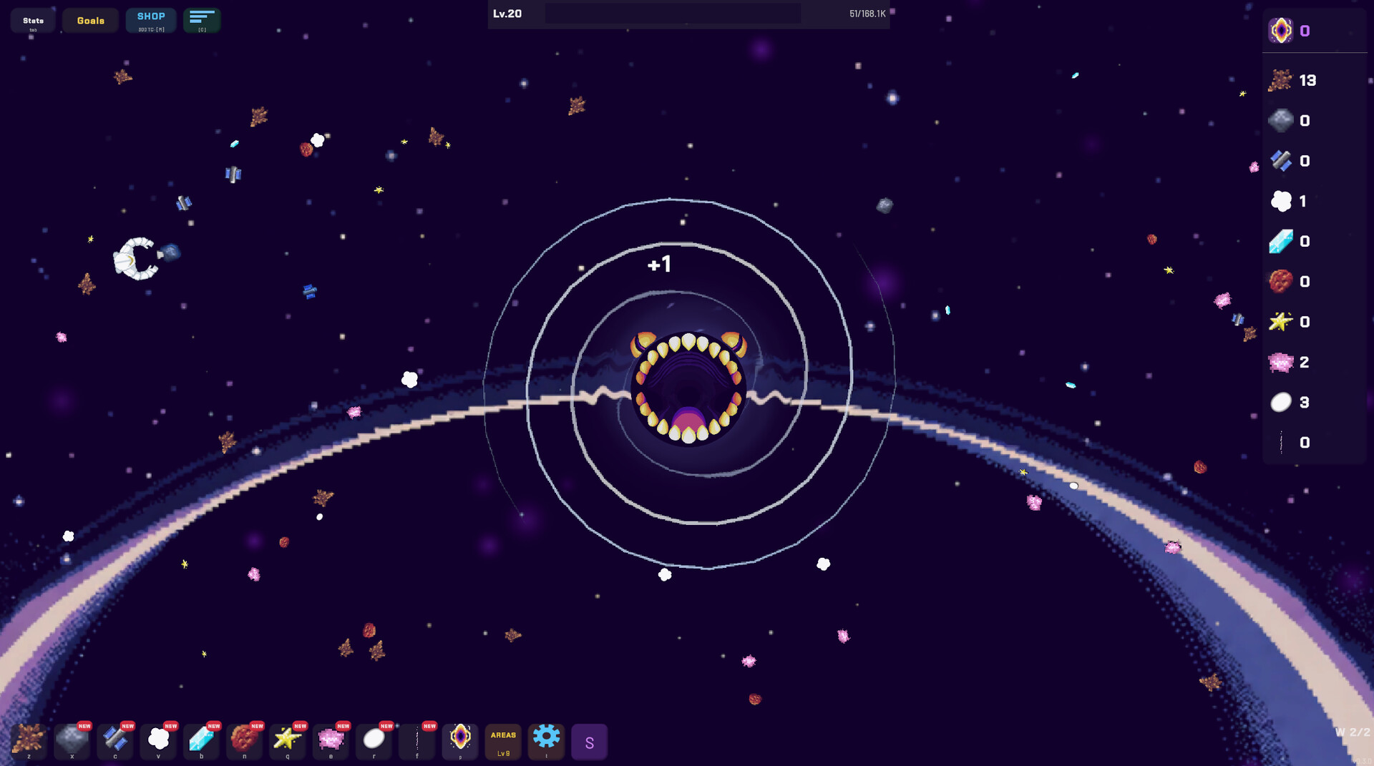Click the purple portal icon in hotbar
Screen dimensions: 1374x766
(x=460, y=741)
